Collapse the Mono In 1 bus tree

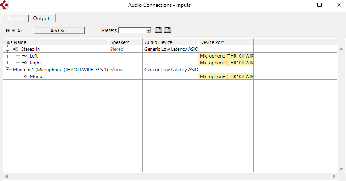[8, 69]
